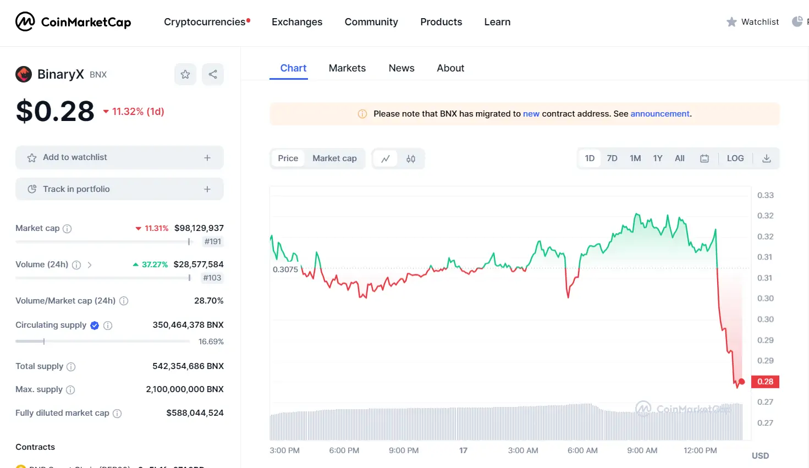Star BinaryX with the favorite icon
809x468 pixels.
185,74
